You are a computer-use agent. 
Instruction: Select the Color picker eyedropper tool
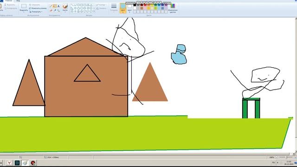coord(55,11)
